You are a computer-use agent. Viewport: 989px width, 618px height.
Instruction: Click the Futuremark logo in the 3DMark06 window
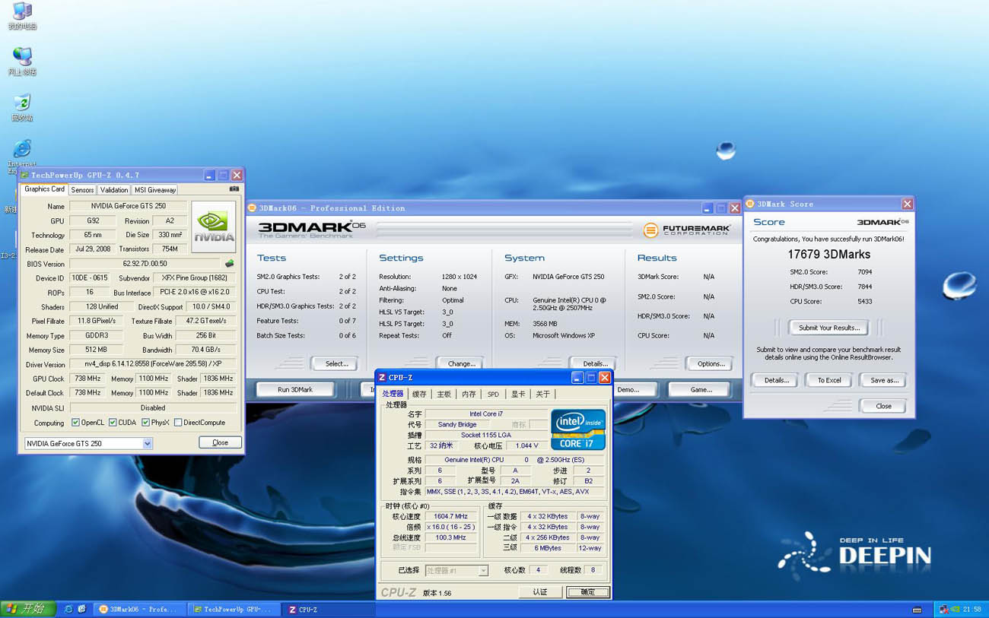(x=687, y=230)
